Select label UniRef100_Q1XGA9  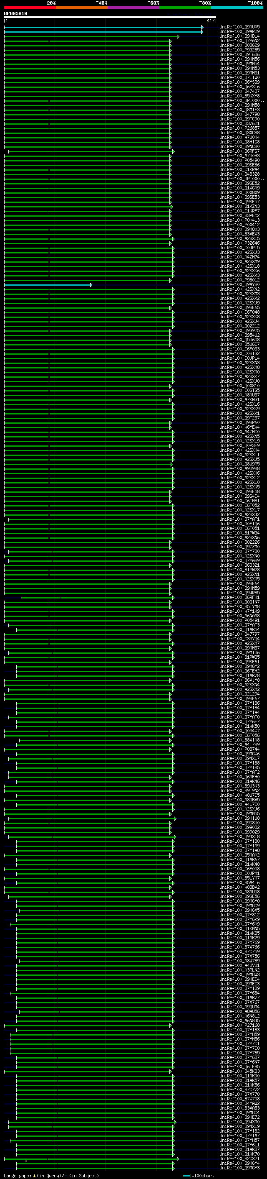pyautogui.click(x=239, y=188)
